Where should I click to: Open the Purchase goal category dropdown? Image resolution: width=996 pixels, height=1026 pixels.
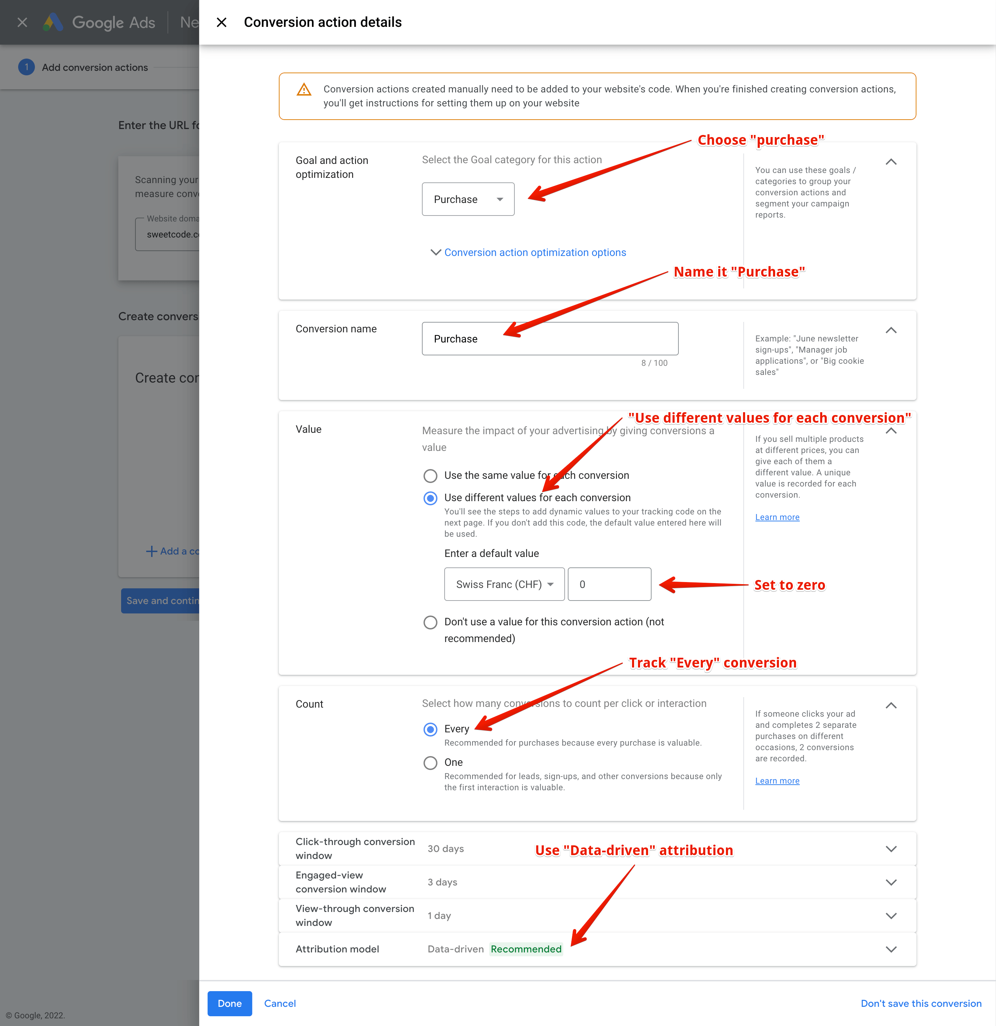(468, 199)
